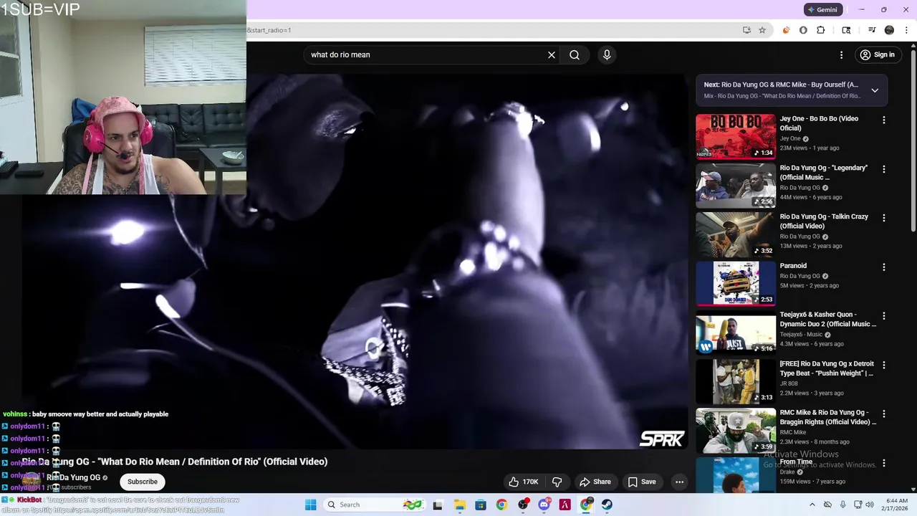Open the 'Pushin Weight' type beat thumbnail

point(736,381)
